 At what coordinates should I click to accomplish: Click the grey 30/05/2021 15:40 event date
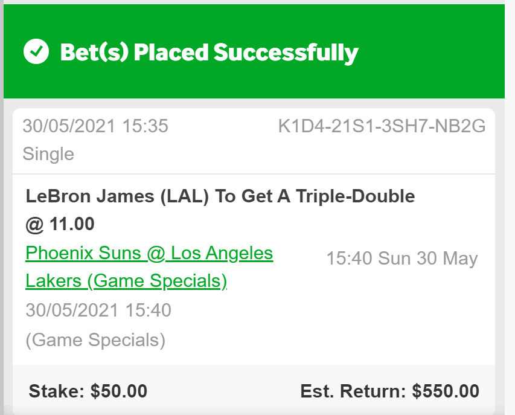pos(98,310)
